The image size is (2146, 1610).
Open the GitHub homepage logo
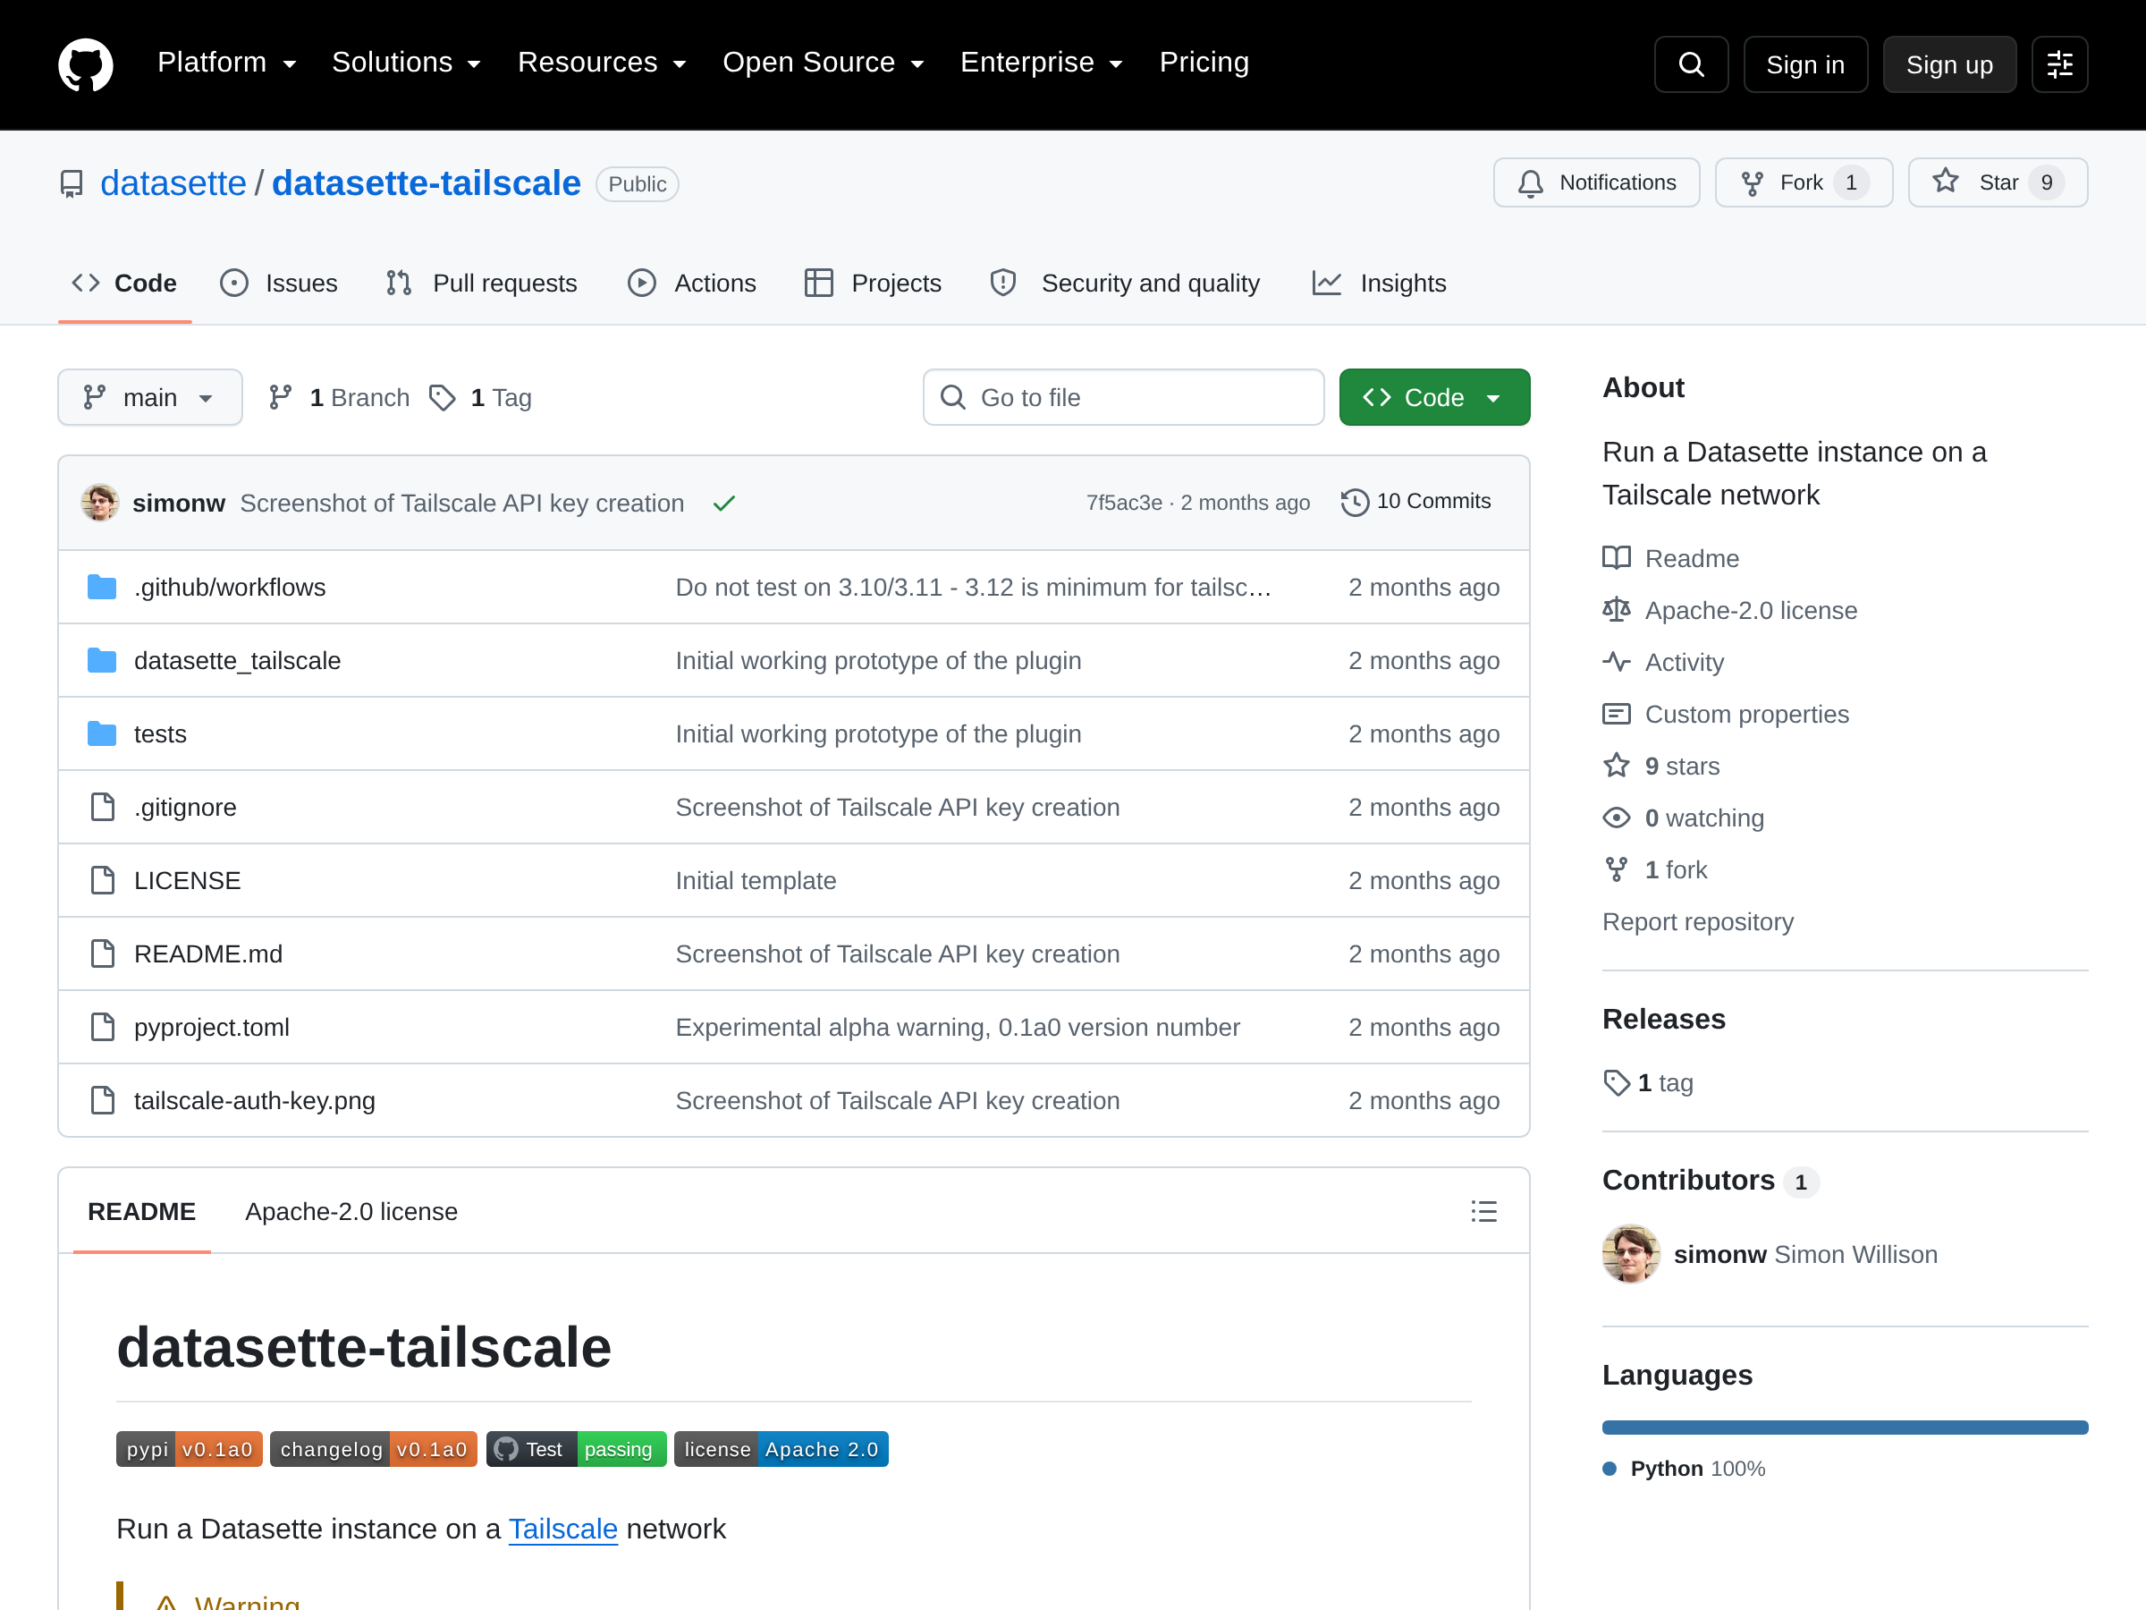click(x=85, y=64)
